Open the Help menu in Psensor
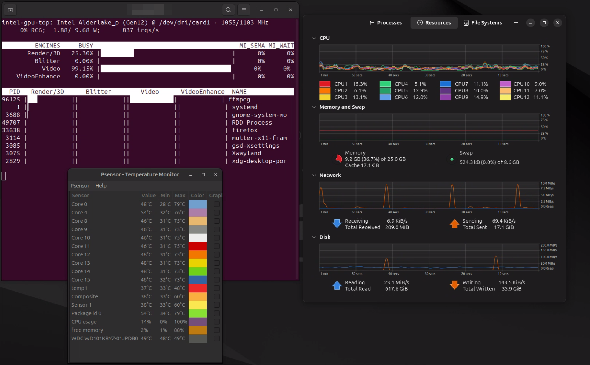Screen dimensions: 590x365 (x=101, y=186)
